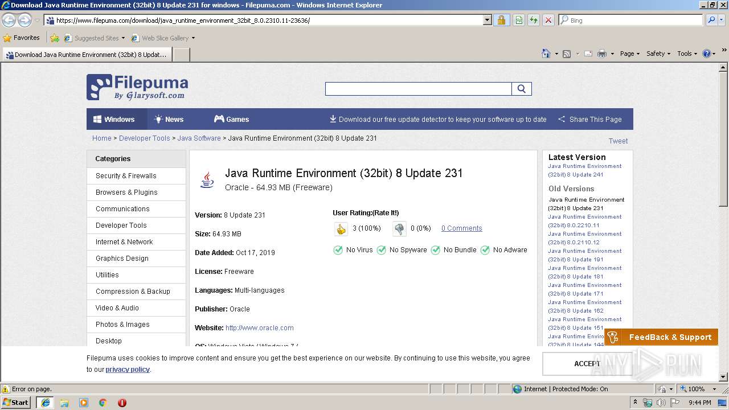Expand the Bing search provider dropdown
729x410 pixels.
pyautogui.click(x=723, y=20)
